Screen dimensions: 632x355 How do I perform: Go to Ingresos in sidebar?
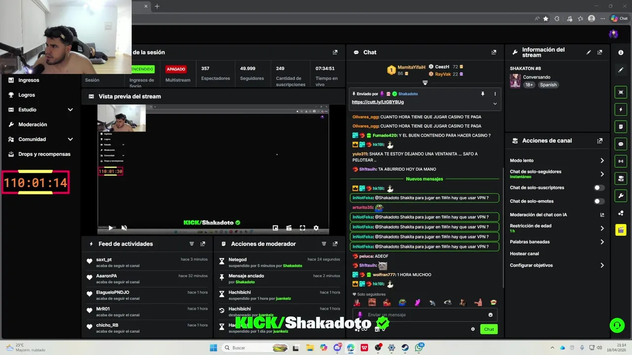[29, 80]
